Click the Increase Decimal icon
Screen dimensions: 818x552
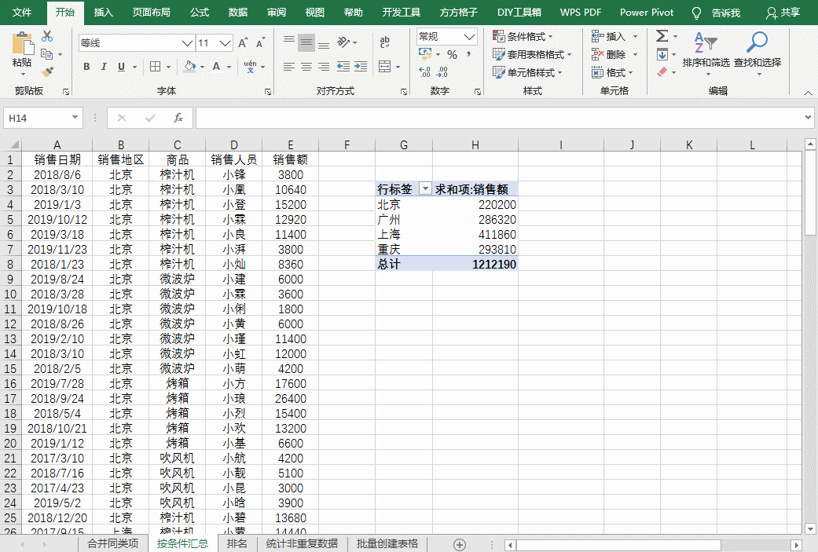[x=424, y=72]
